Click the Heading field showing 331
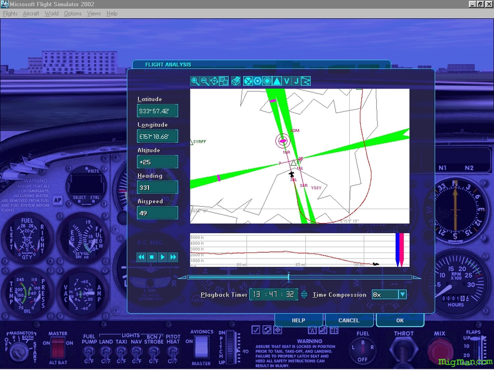Image resolution: width=494 pixels, height=370 pixels. coord(157,187)
